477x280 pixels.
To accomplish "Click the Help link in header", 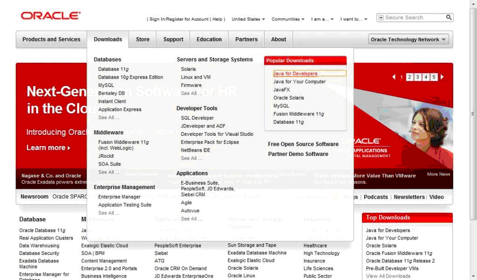I will point(217,19).
